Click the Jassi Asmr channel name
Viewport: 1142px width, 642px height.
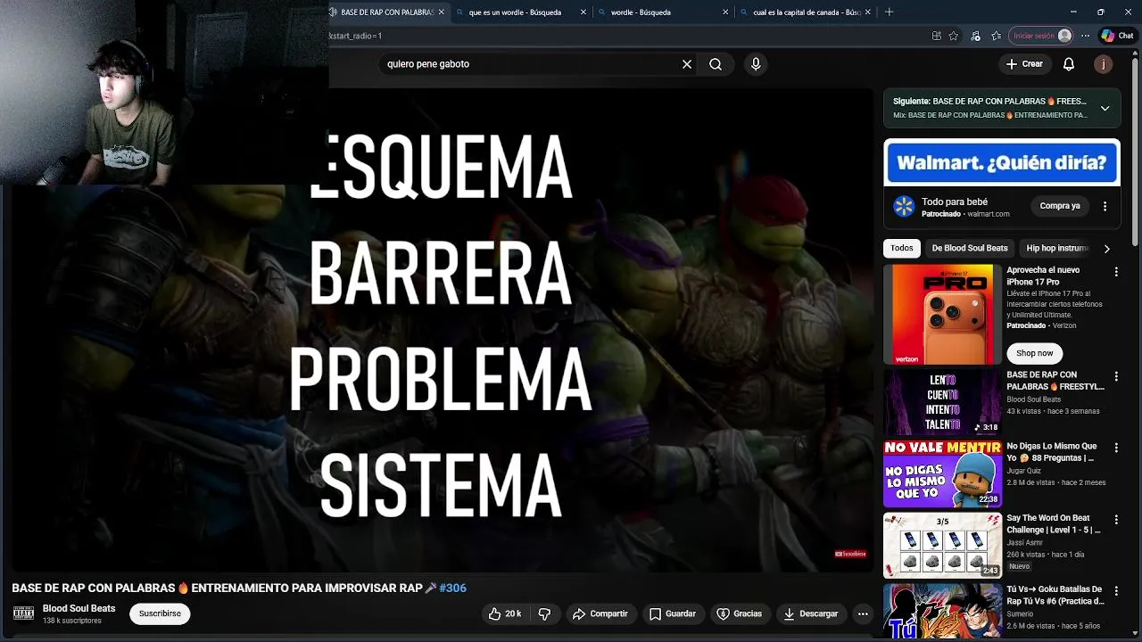click(1025, 542)
